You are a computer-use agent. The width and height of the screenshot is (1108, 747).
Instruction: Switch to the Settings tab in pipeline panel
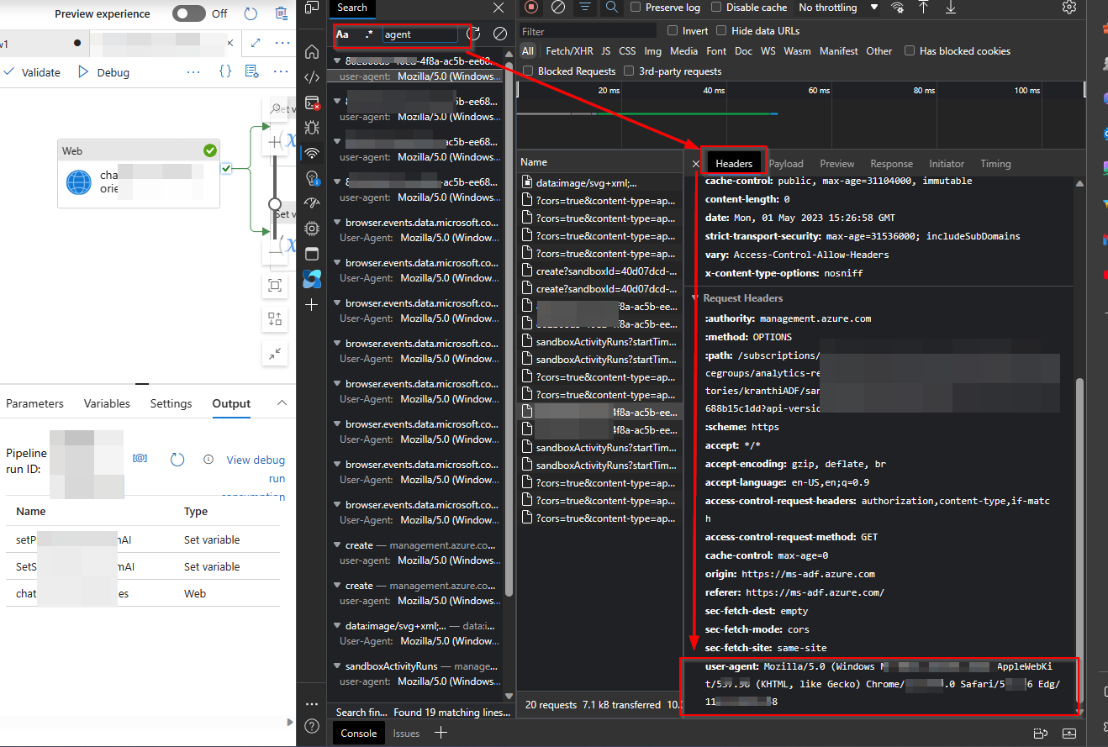(171, 403)
